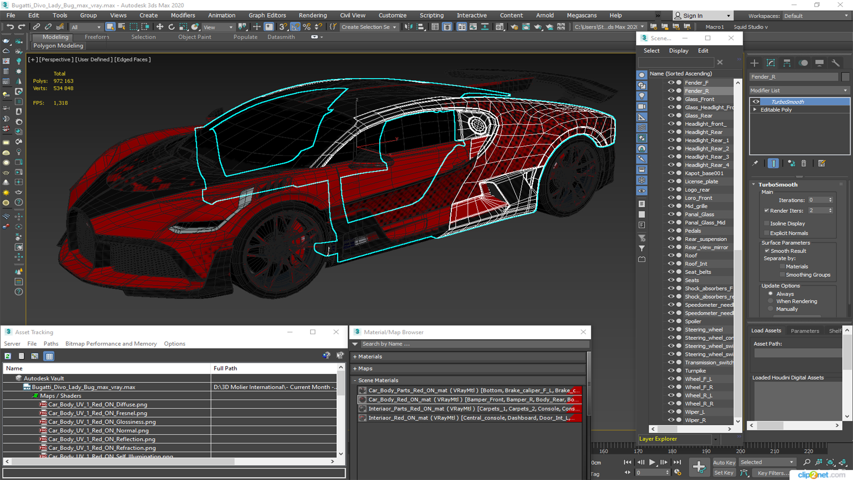Enable Explicit Normals checkbox
Viewport: 853px width, 480px height.
[x=766, y=233]
